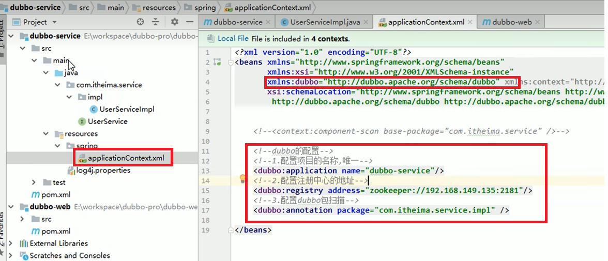
Task: Click the com.itheima.service package icon
Action: pos(70,85)
